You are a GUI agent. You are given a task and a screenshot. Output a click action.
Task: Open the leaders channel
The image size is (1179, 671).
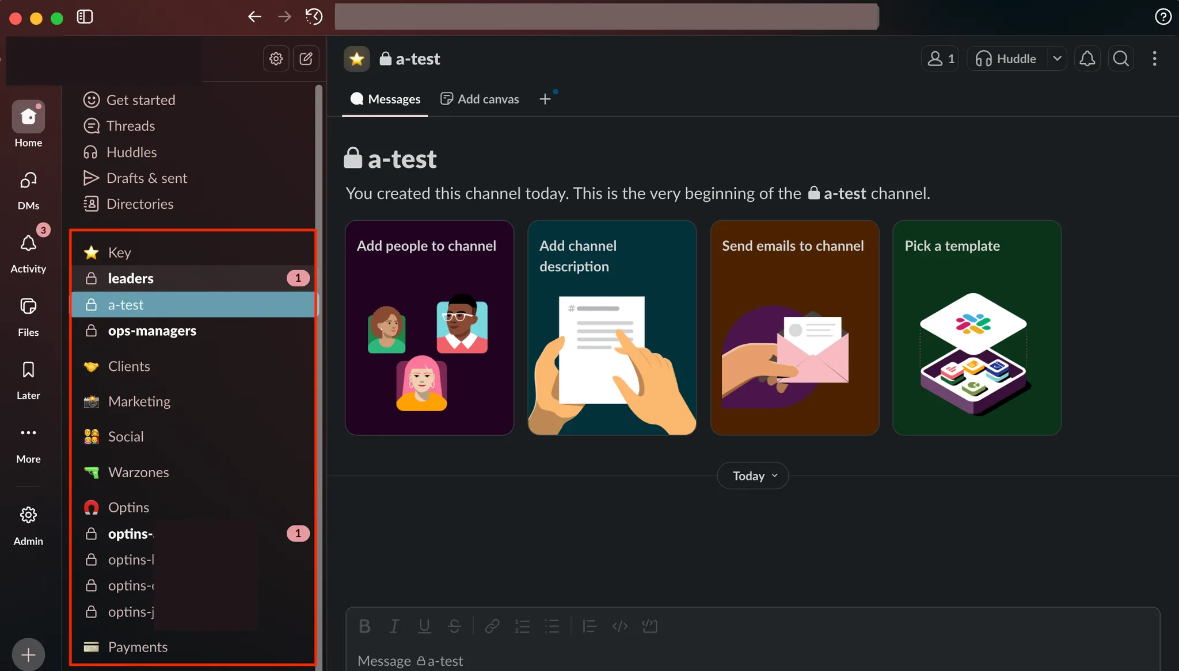131,278
